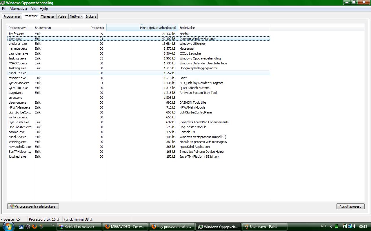The width and height of the screenshot is (371, 231).
Task: Switch to MEGAVIDEO Firefox taskbar window
Action: [x=126, y=227]
